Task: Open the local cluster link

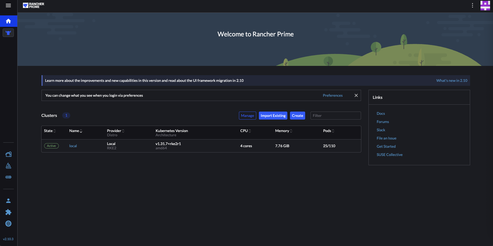Action: tap(73, 146)
